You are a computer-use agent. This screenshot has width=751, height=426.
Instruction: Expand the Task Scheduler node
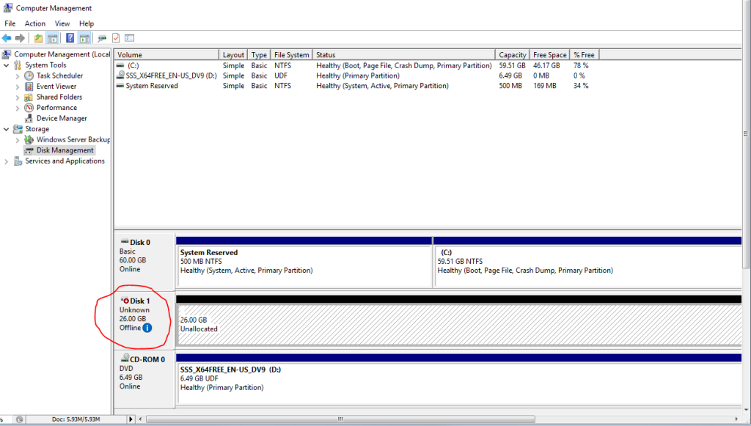point(17,76)
